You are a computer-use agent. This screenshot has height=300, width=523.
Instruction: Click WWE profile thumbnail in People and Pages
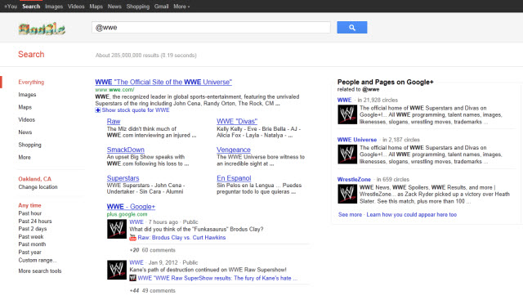click(x=347, y=114)
